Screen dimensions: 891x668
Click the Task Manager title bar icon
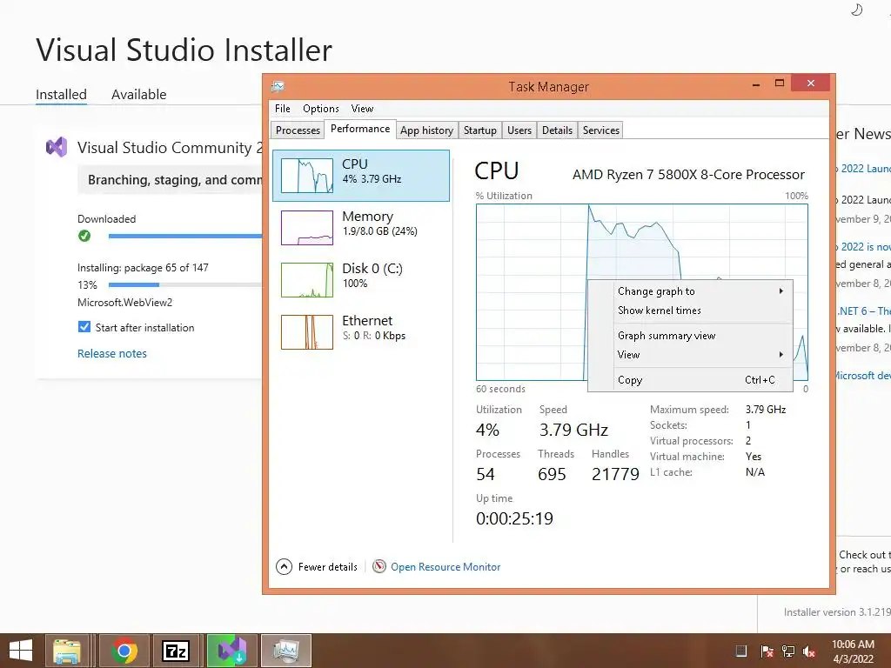[278, 86]
